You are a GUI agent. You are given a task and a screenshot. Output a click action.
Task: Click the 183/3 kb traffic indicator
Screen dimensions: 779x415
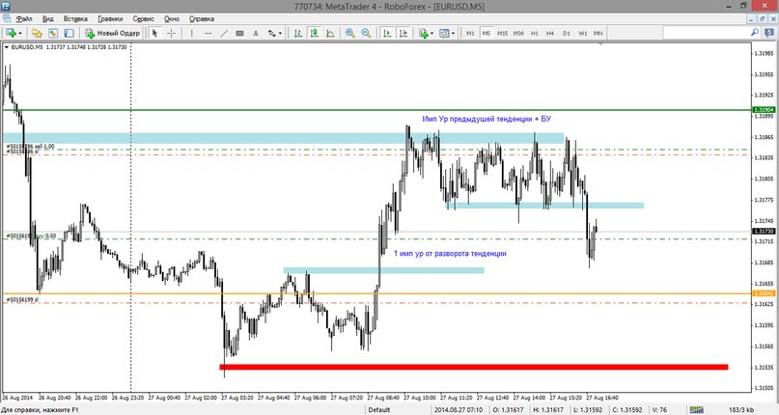point(742,410)
